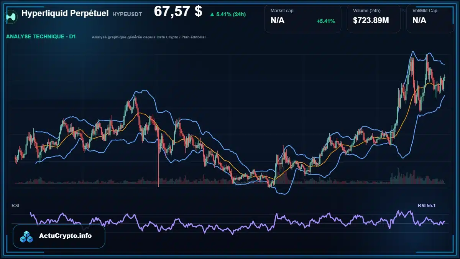
Task: Click the Analyse graphique générée subtitle
Action: (149, 37)
